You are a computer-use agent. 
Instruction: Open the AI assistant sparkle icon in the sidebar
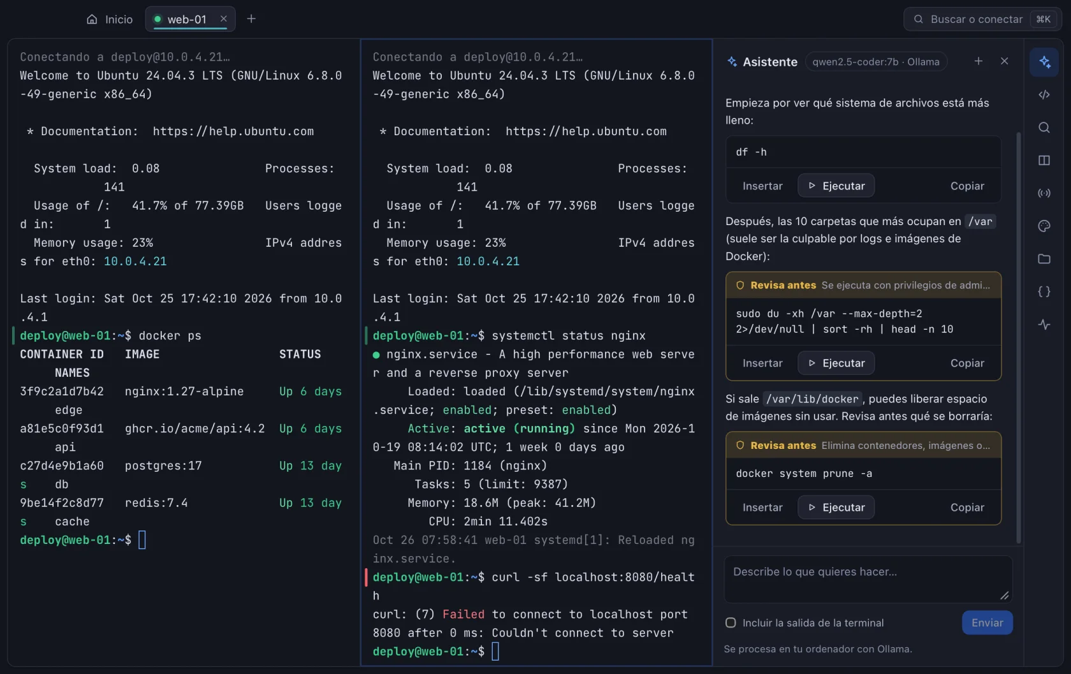tap(1044, 62)
